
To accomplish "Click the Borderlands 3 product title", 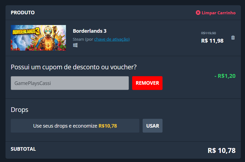I will click(x=90, y=31).
